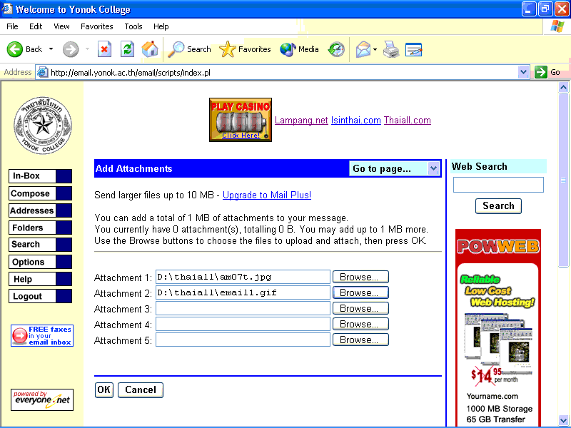Open the Favorites star icon

click(x=228, y=49)
